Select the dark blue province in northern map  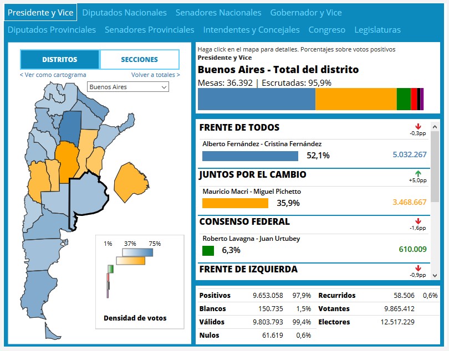(x=69, y=126)
